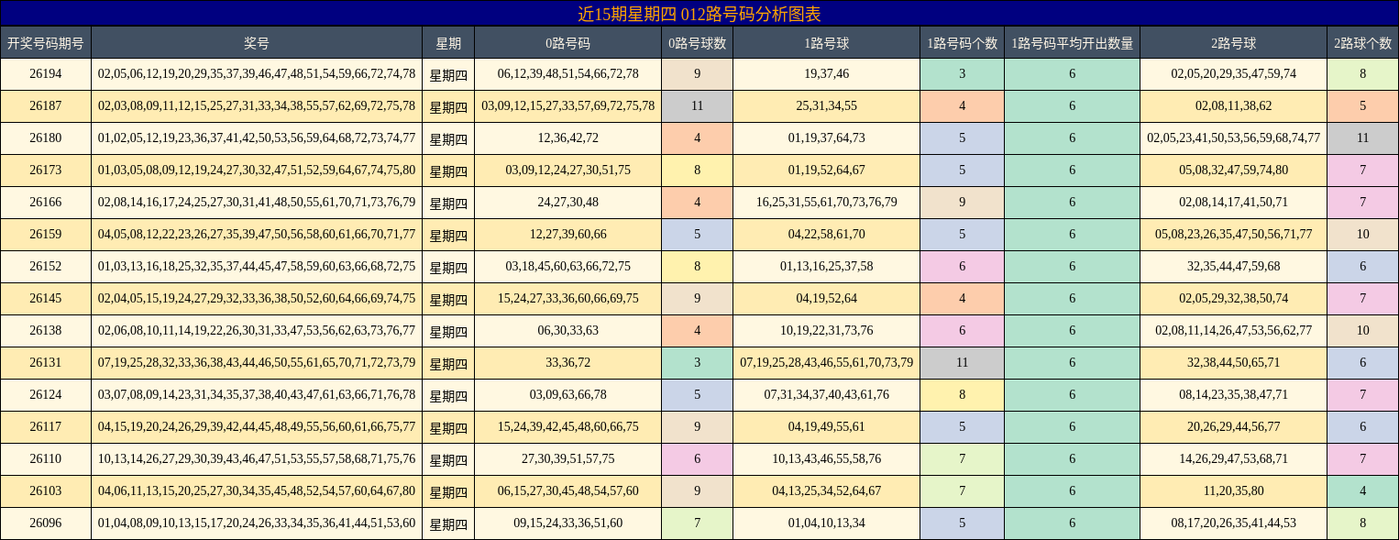Click the 1路号球 cell 04,19,52,64
Viewport: 1399px width, 540px height.
click(826, 299)
